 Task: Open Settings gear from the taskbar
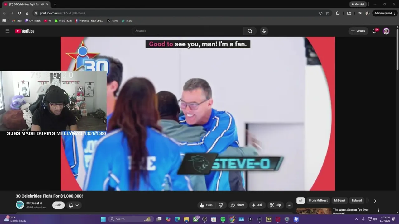tap(287, 219)
